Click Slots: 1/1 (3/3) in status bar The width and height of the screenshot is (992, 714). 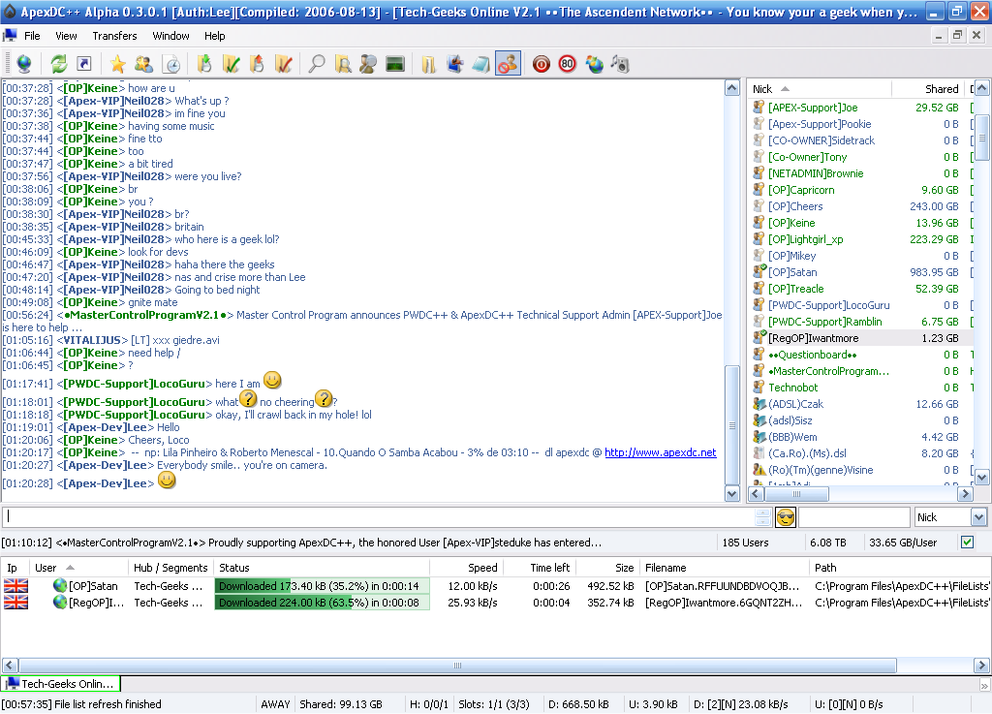click(x=493, y=704)
